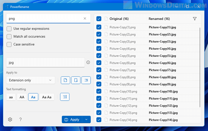Toggle Include subfolders icon button
208x131 pixels.
tap(86, 80)
